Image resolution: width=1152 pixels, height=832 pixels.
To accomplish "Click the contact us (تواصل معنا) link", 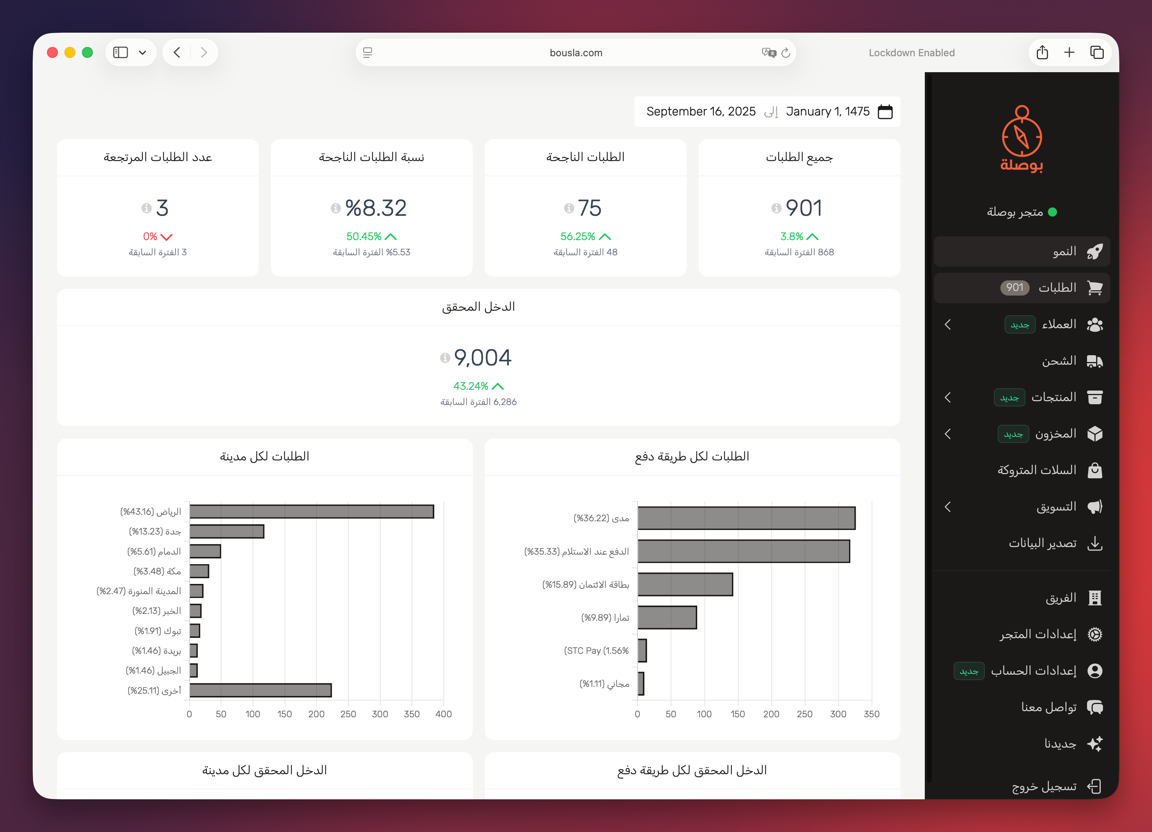I will (x=1048, y=707).
